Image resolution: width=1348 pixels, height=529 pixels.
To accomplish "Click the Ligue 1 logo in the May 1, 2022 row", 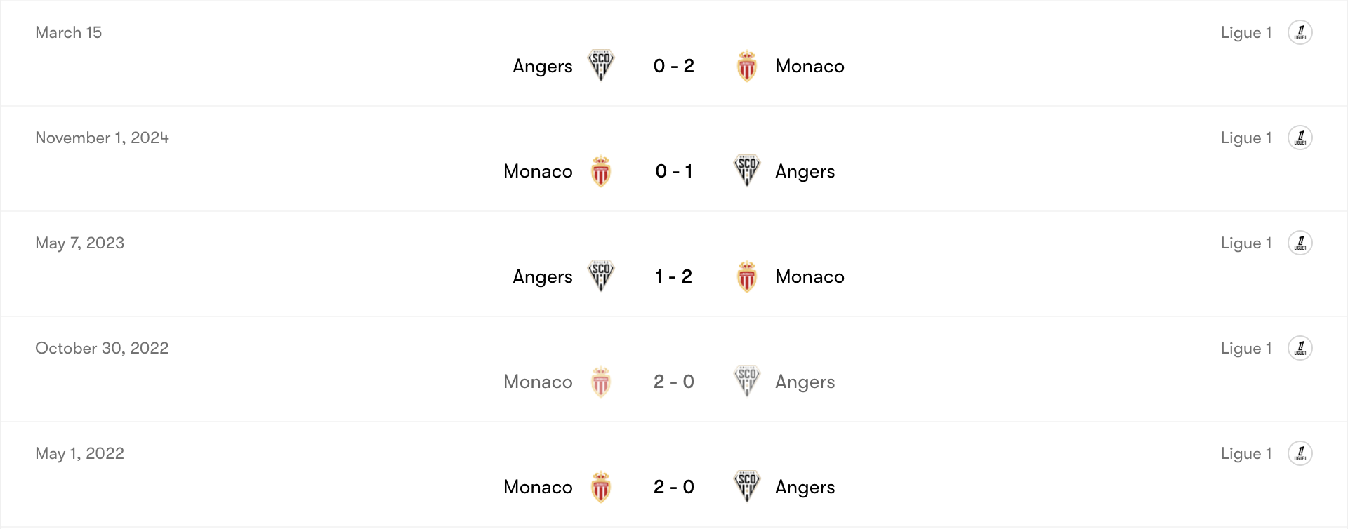I will tap(1300, 453).
